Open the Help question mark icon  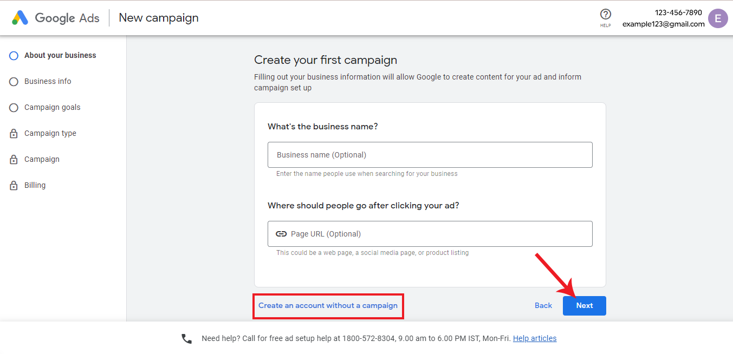606,15
